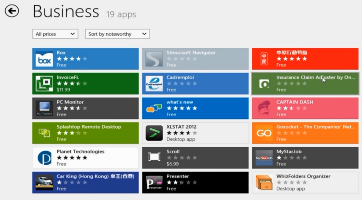Open the CAPTAIN DASH title
This screenshot has width=362, height=200.
(x=295, y=102)
